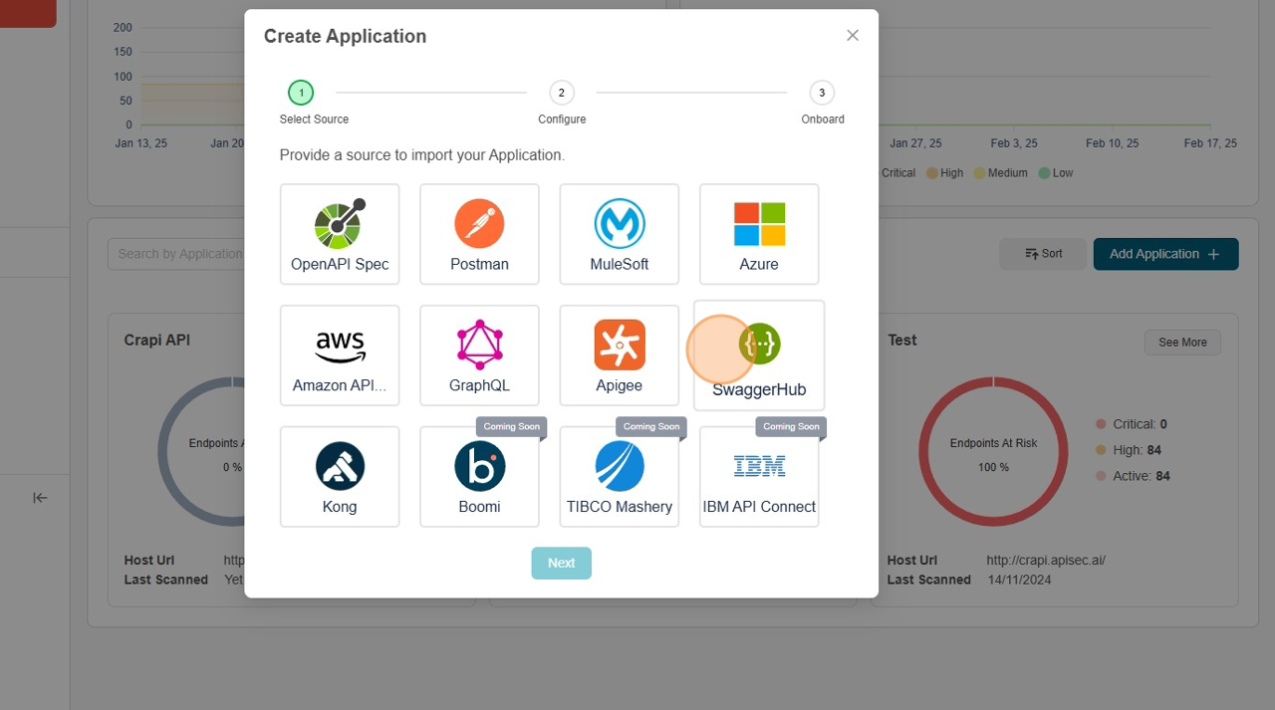
Task: Jump to step 3 Onboard
Action: pyautogui.click(x=822, y=93)
